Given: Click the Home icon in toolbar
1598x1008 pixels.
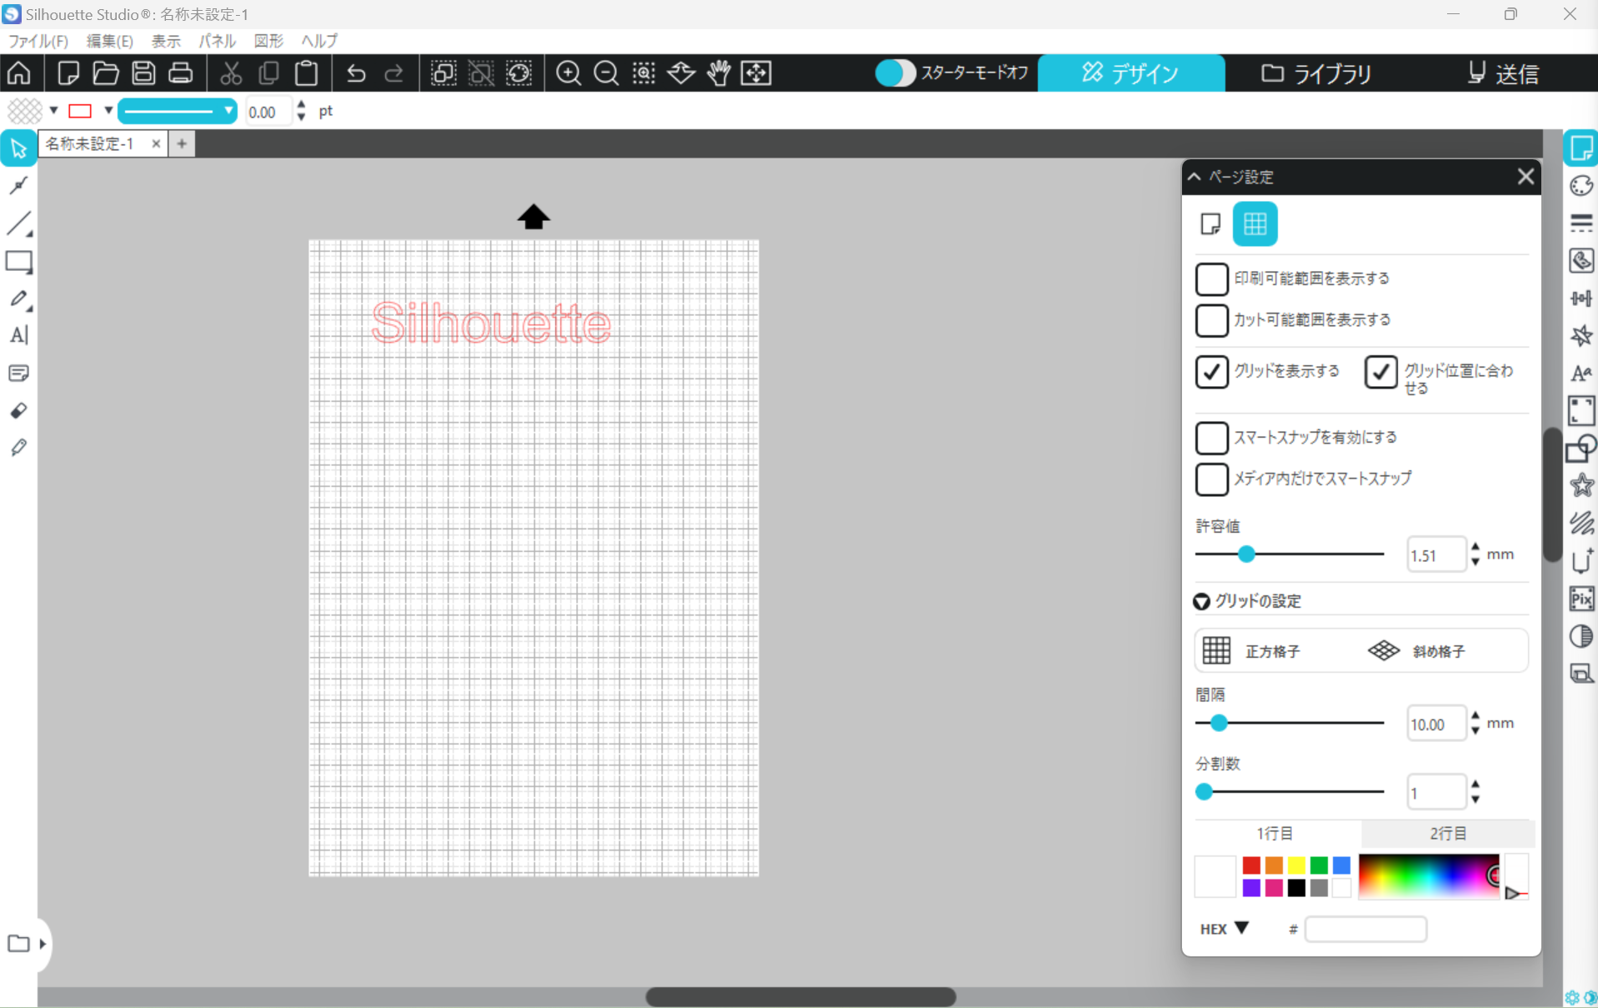Looking at the screenshot, I should click(19, 73).
